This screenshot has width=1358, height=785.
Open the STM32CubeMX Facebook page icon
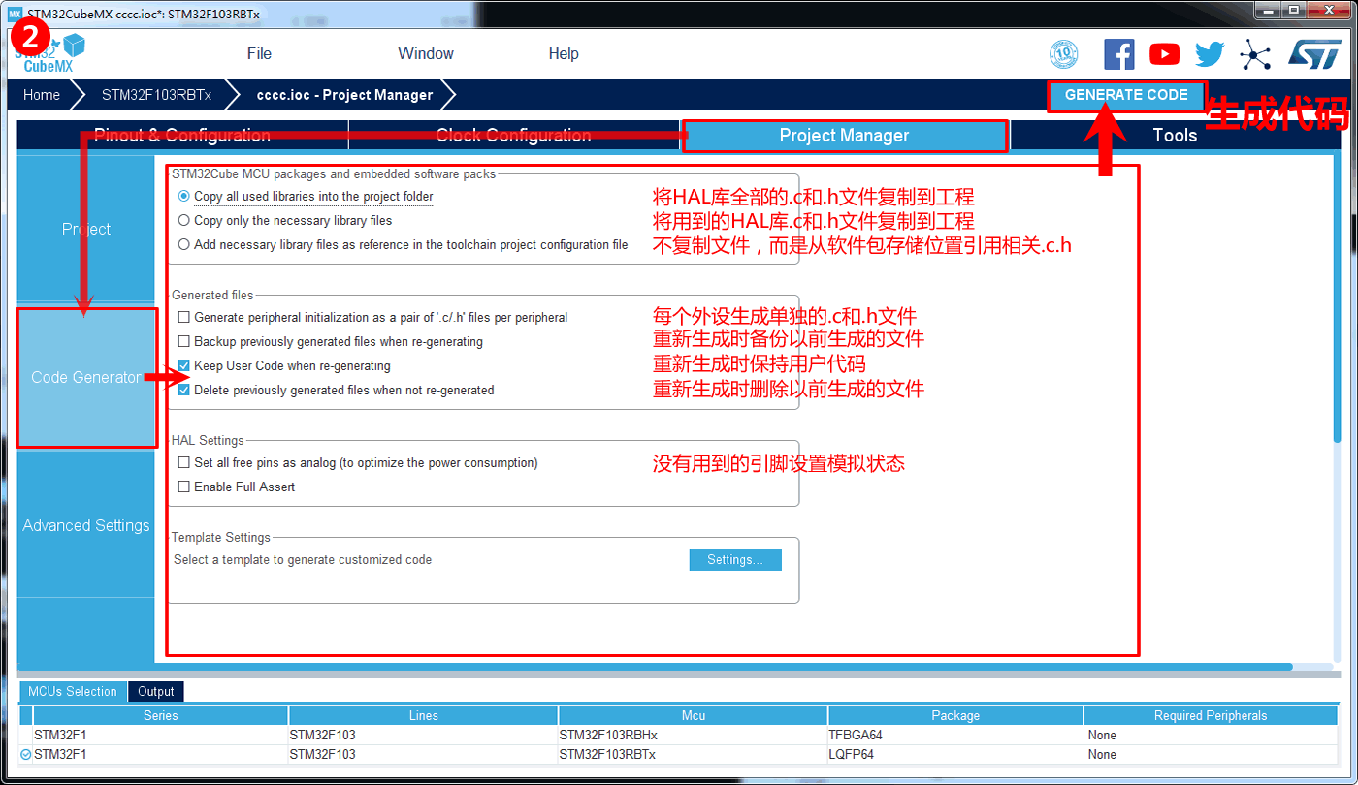point(1119,54)
